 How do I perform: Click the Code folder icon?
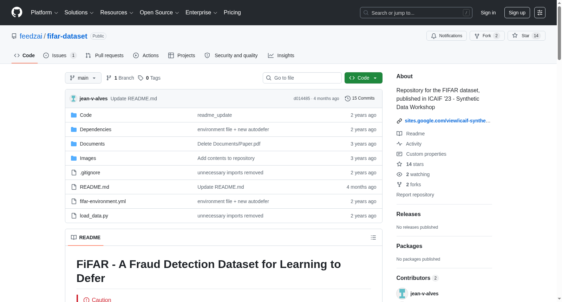(x=74, y=115)
